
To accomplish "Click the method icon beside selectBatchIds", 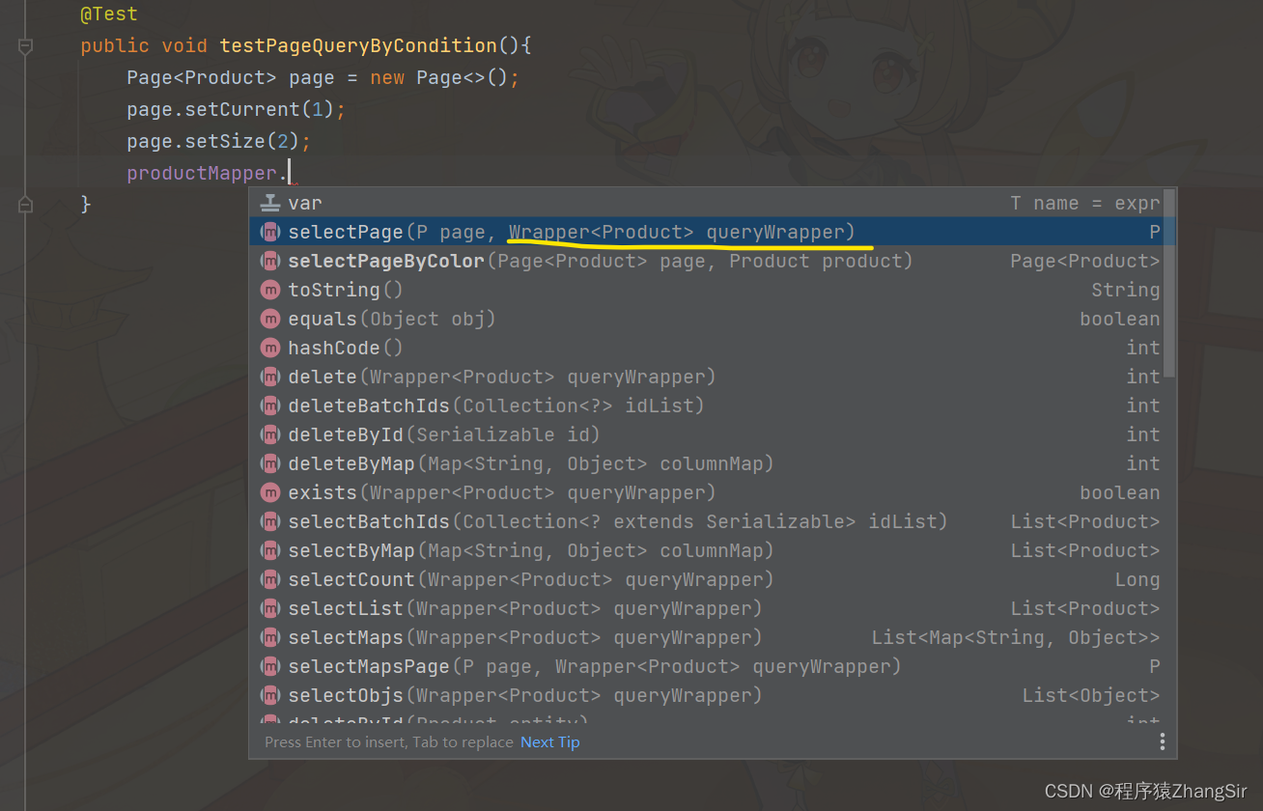I will click(270, 521).
